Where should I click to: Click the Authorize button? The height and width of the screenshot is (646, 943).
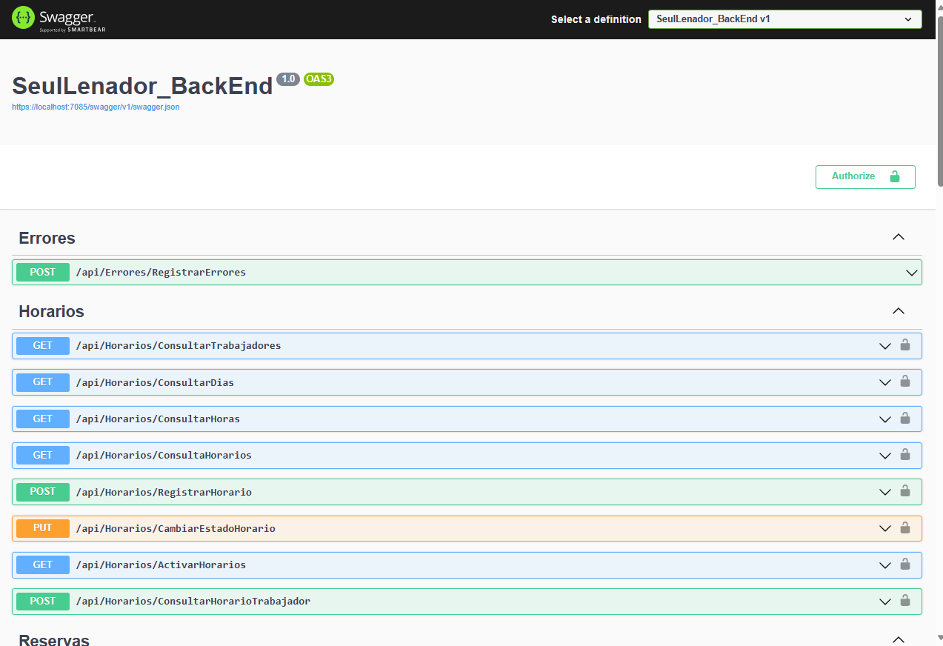coord(865,176)
